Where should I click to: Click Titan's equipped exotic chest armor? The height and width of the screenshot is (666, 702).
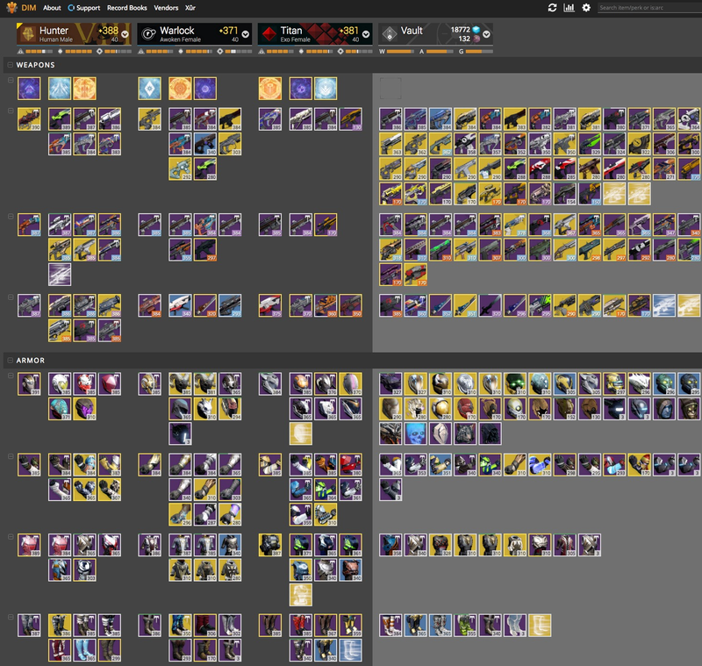pos(270,545)
